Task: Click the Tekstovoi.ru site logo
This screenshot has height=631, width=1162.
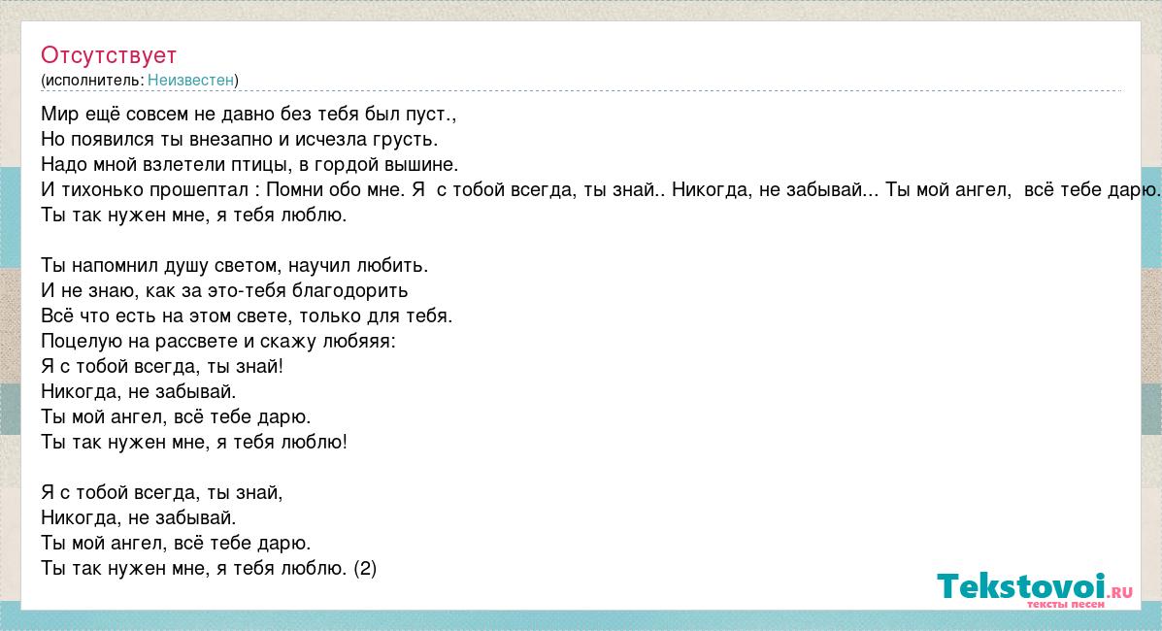Action: (1035, 589)
